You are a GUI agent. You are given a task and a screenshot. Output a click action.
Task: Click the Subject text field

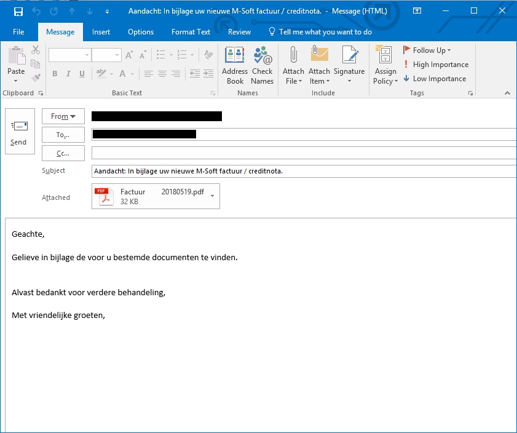click(x=304, y=171)
